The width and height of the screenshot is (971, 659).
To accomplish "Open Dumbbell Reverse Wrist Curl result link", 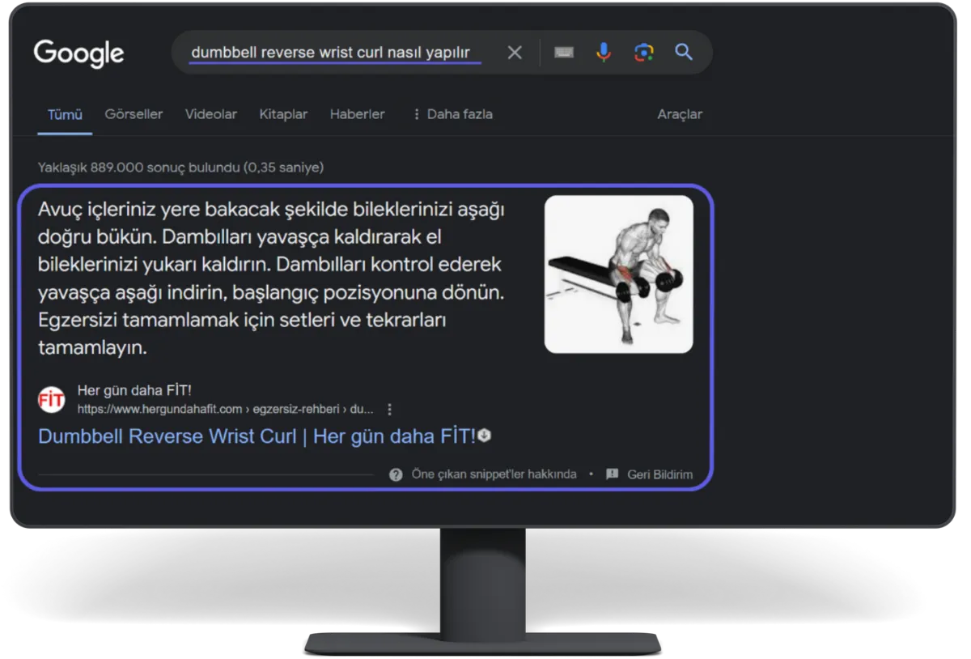I will coord(257,436).
